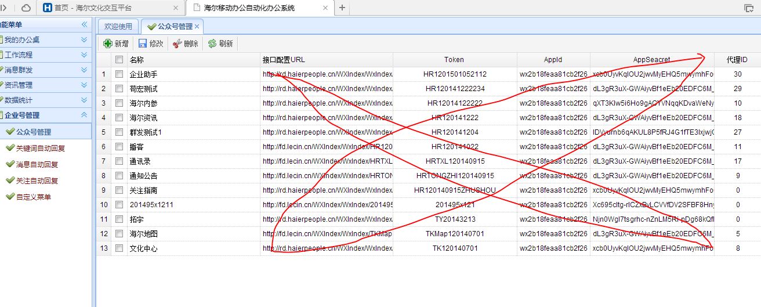Open 自定义菜单 in the sidebar
Image resolution: width=761 pixels, height=307 pixels.
click(x=34, y=197)
